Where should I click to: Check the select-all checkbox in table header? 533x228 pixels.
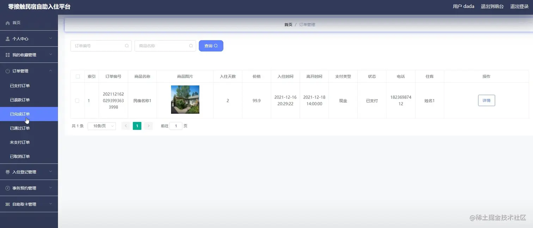tap(78, 76)
